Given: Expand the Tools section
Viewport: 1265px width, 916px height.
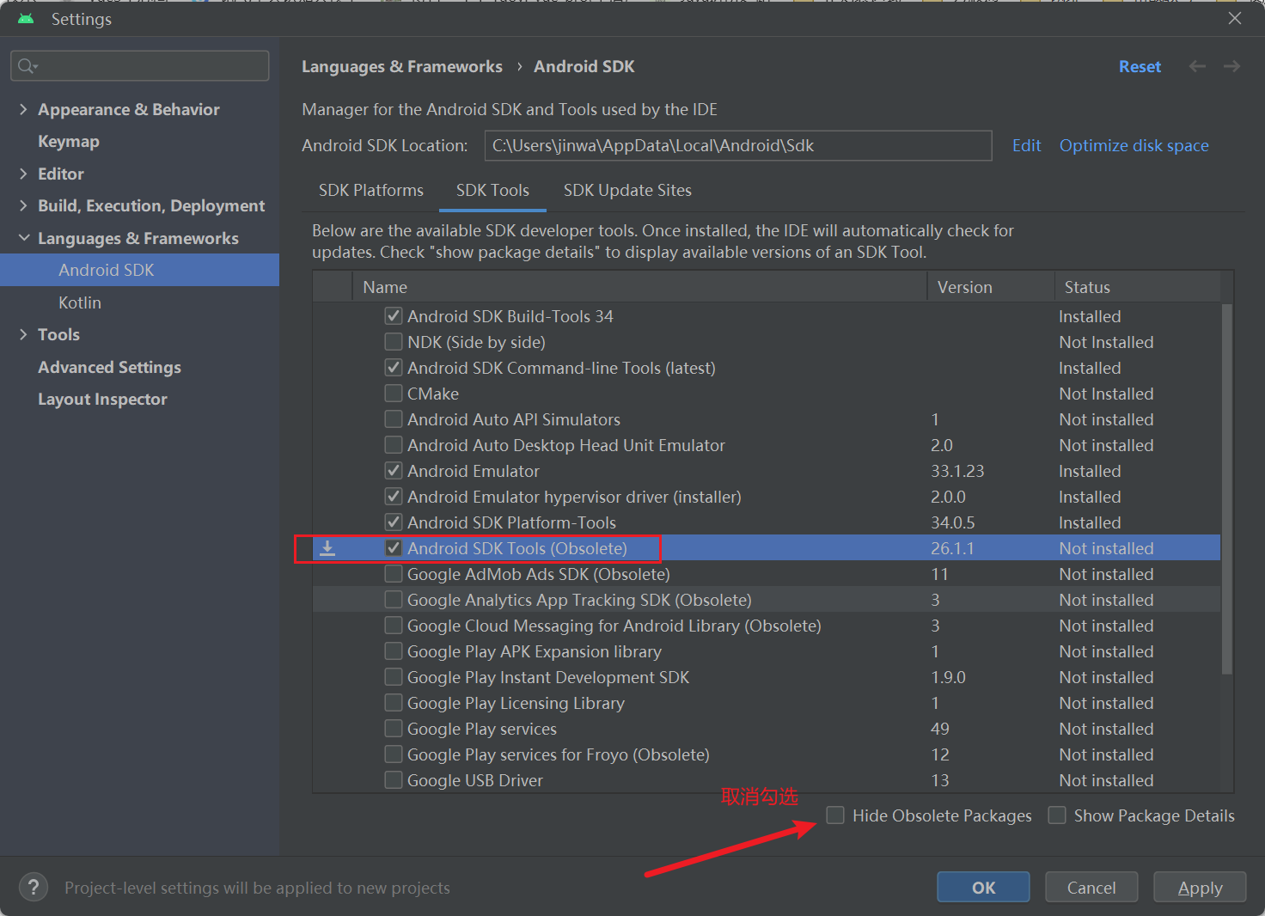Looking at the screenshot, I should pyautogui.click(x=23, y=334).
